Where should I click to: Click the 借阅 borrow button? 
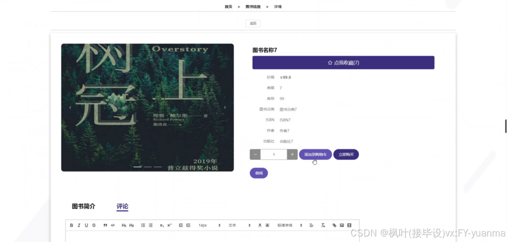pos(259,173)
